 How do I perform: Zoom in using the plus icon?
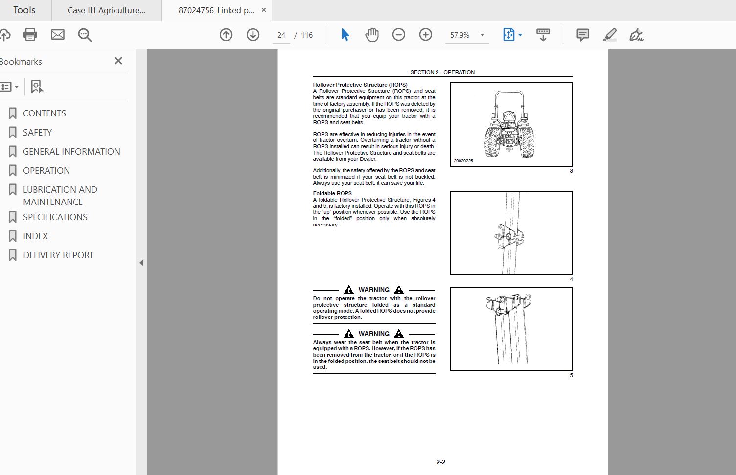425,35
